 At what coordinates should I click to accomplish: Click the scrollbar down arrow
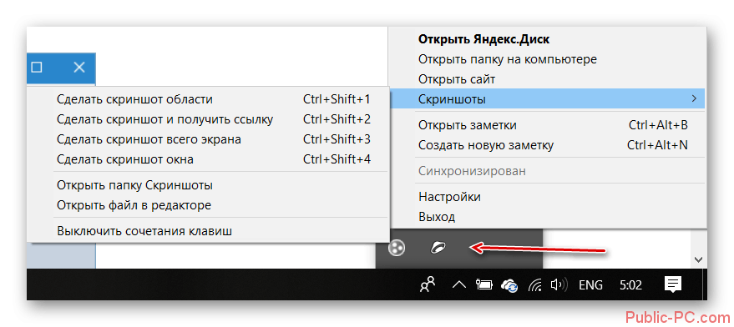pos(698,259)
